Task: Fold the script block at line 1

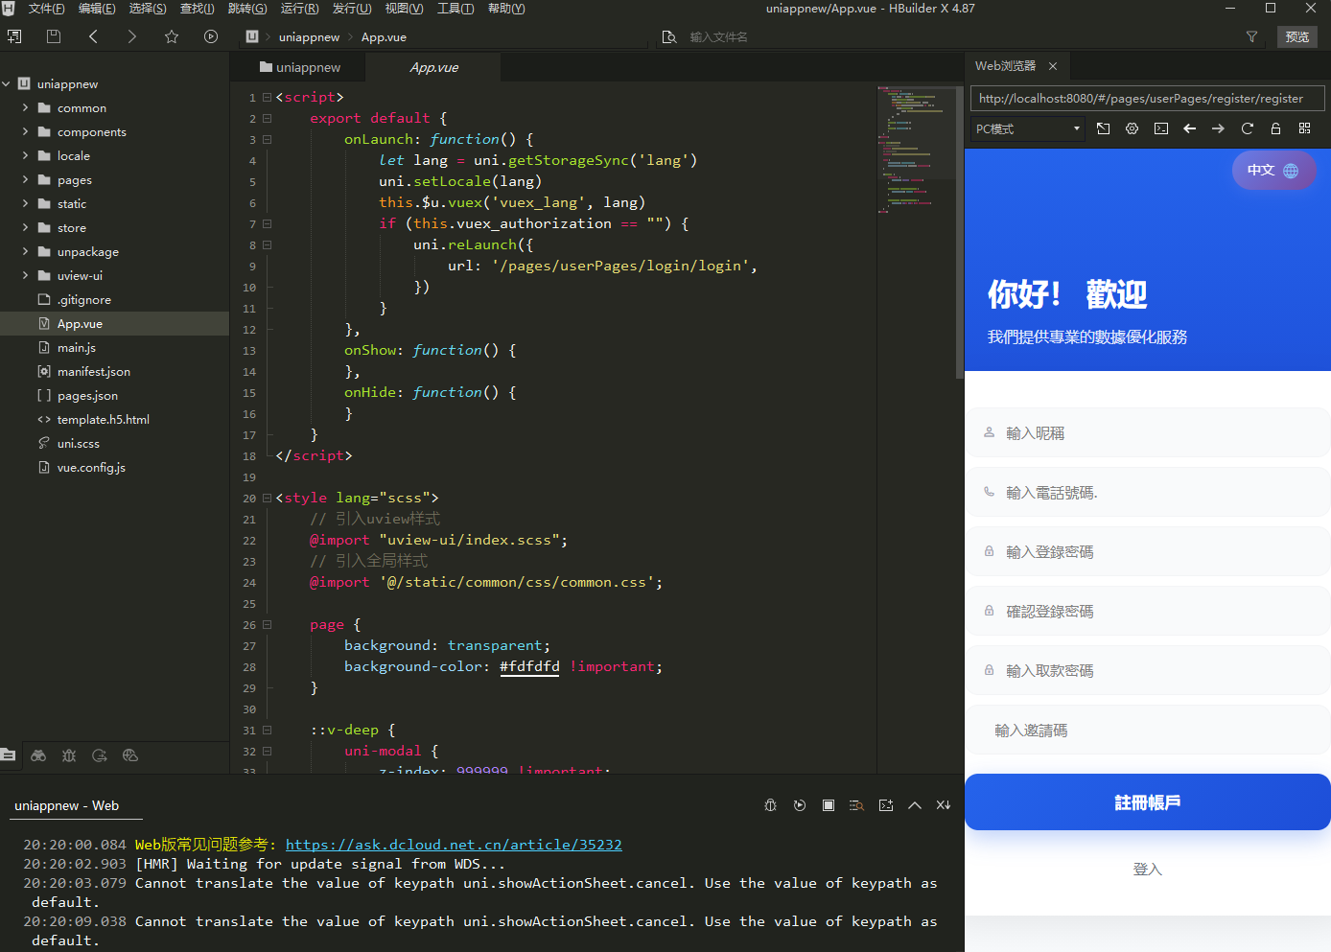Action: pyautogui.click(x=268, y=98)
